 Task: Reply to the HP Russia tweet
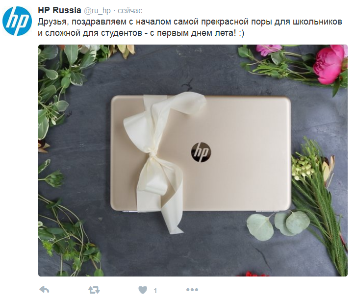click(44, 290)
